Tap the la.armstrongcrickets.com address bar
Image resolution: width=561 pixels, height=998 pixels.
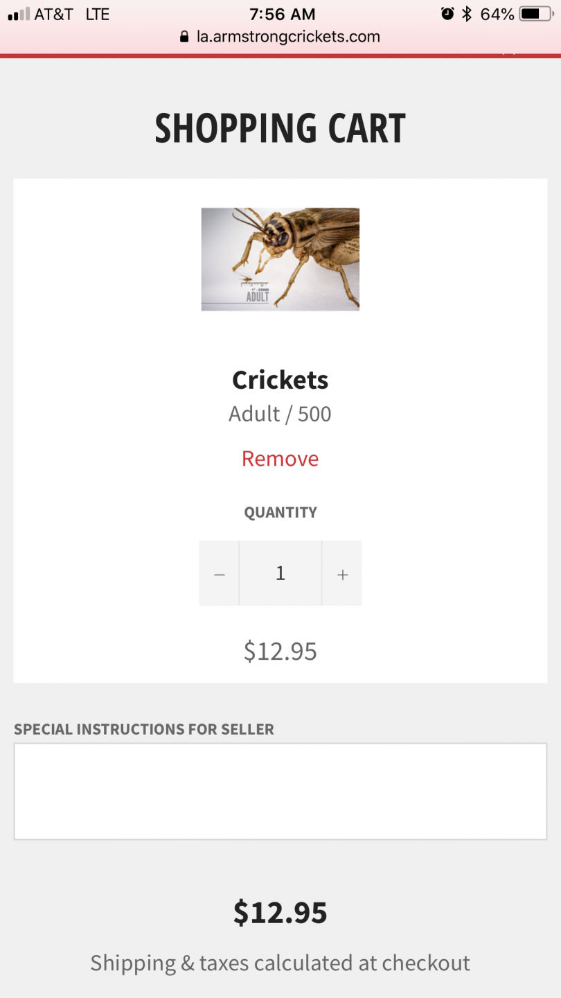(x=287, y=37)
